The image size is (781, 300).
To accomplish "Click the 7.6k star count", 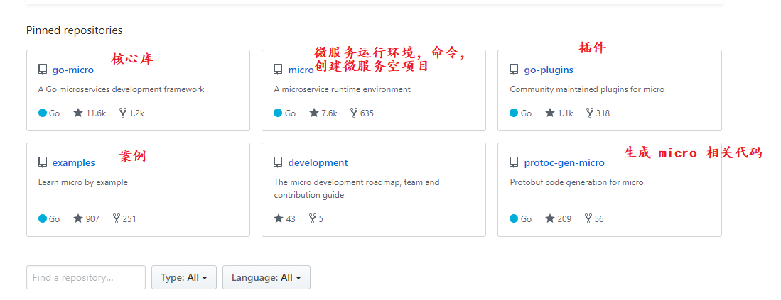I will (x=329, y=113).
